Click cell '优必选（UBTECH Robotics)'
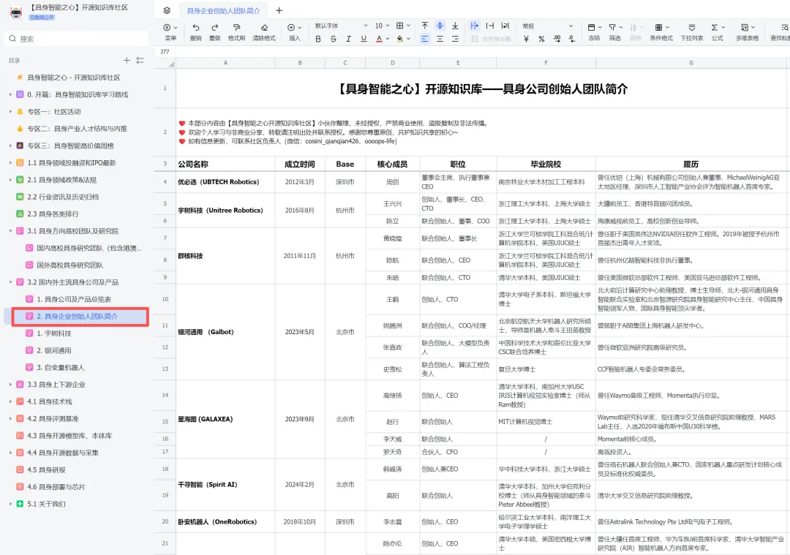This screenshot has height=555, width=790. pyautogui.click(x=225, y=182)
